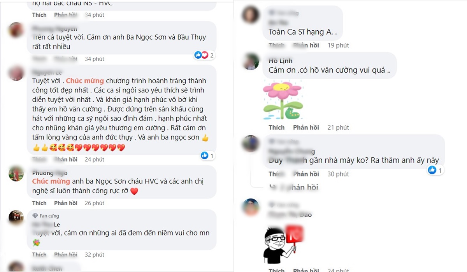Open Hồ Linh's profile avatar
This screenshot has height=272, width=467.
click(251, 61)
